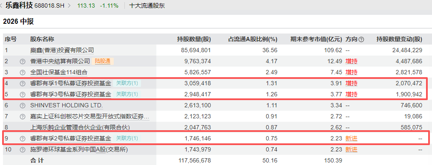
Task: Sort by 持股数量(股) column header
Action: pos(194,39)
